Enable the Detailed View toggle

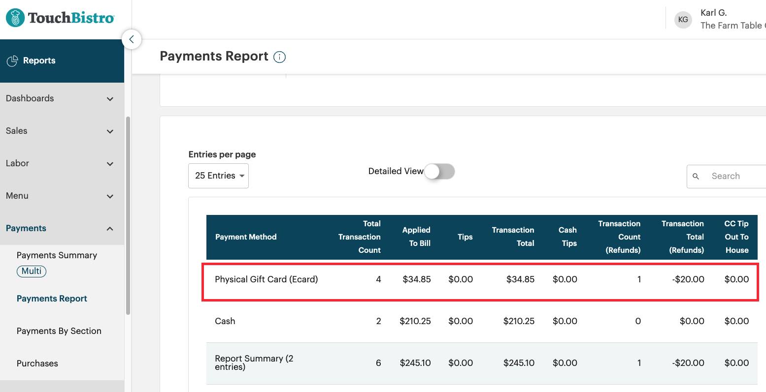coord(440,172)
